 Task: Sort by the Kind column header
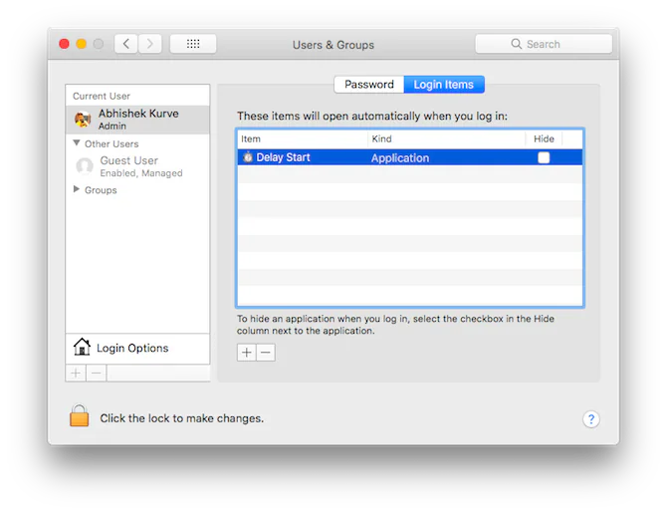[446, 138]
